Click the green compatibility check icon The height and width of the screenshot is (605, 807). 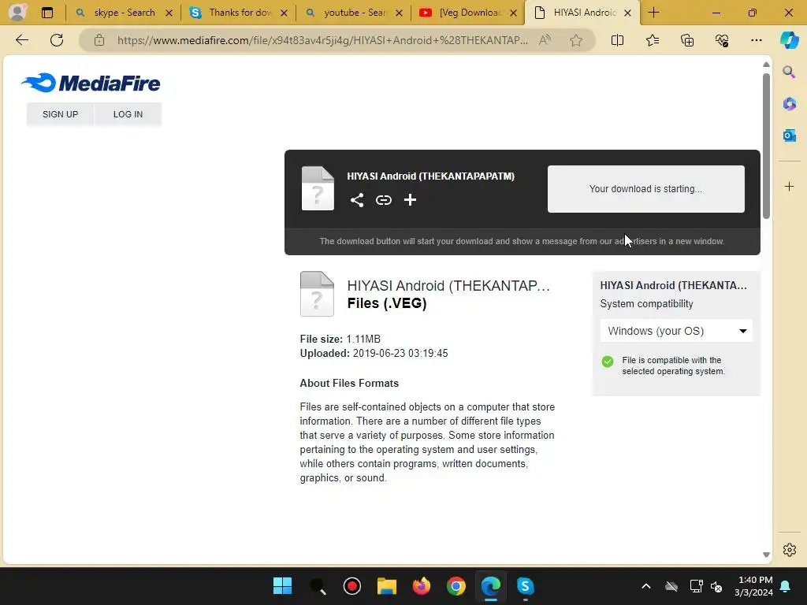(608, 361)
